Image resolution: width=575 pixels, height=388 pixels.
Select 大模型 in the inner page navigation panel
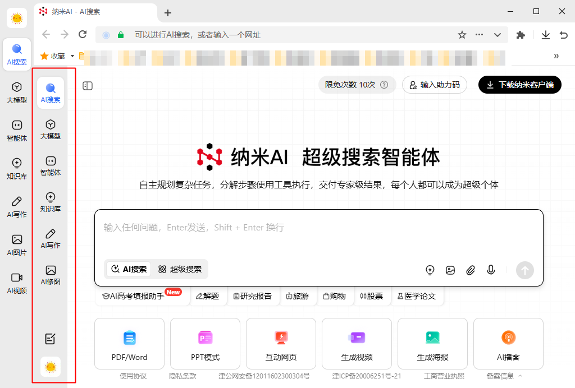tap(50, 130)
